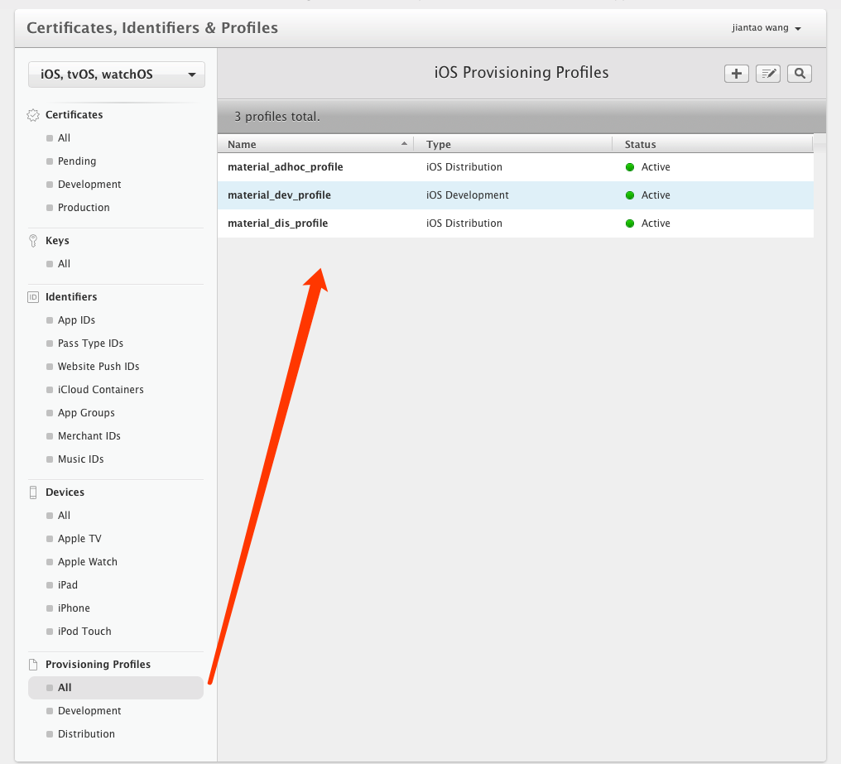Viewport: 841px width, 764px height.
Task: Open the jiantao wang account menu
Action: [x=767, y=28]
